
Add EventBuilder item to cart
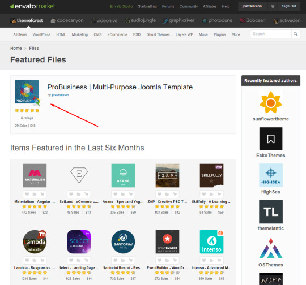(175, 260)
